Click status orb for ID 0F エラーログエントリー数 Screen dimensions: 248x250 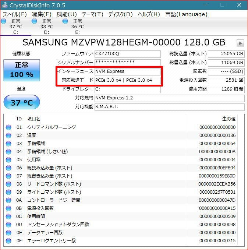click(8, 240)
